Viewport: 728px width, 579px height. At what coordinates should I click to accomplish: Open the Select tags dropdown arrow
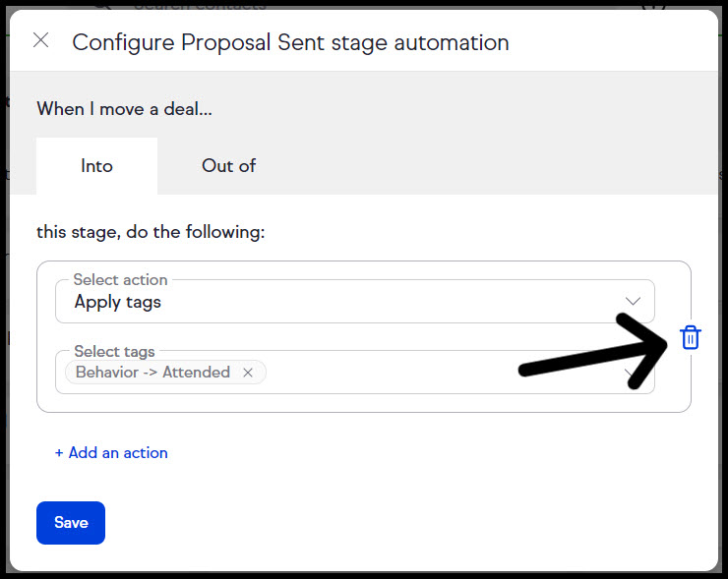click(633, 374)
